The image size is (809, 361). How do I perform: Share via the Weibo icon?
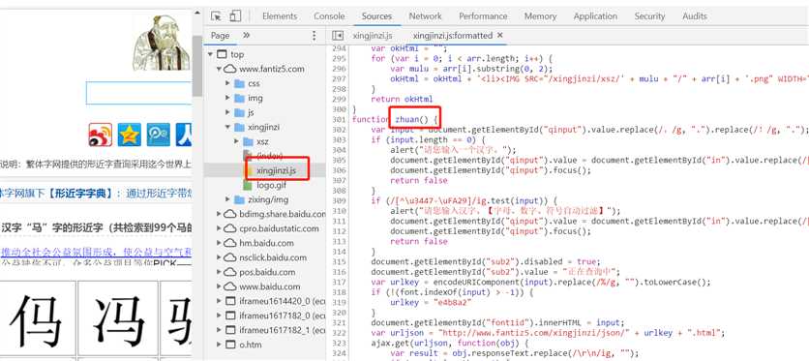[100, 135]
